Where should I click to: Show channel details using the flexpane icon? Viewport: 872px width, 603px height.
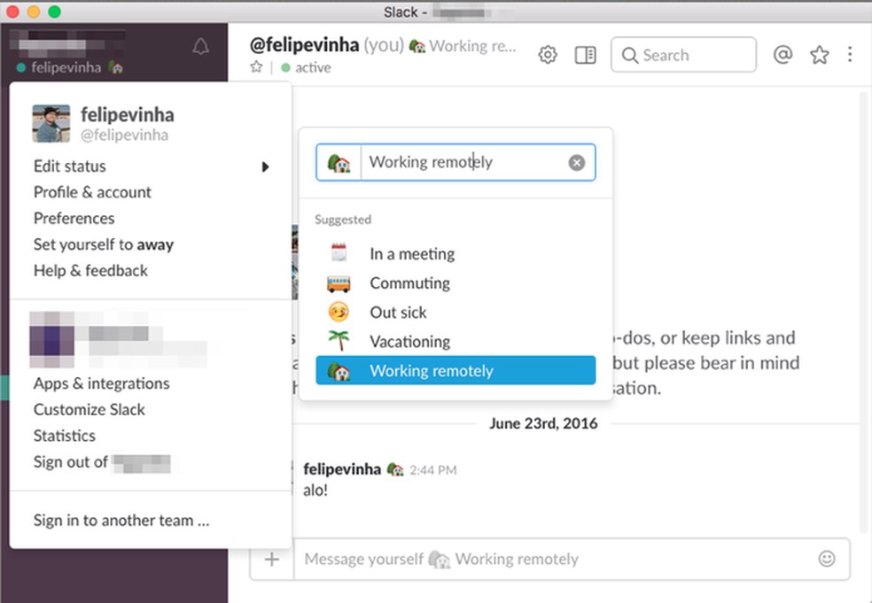tap(585, 54)
